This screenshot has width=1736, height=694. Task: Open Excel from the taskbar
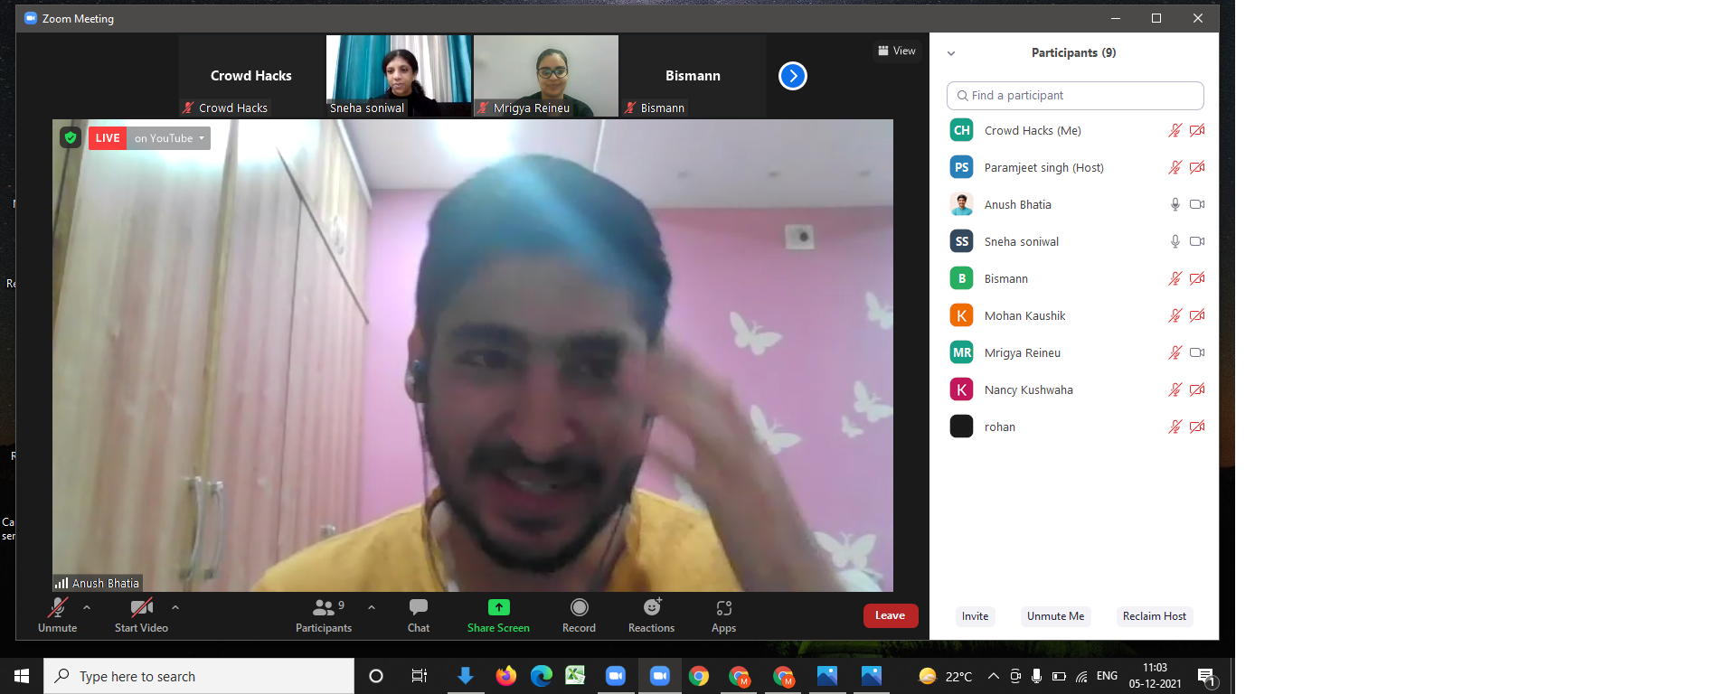(575, 676)
